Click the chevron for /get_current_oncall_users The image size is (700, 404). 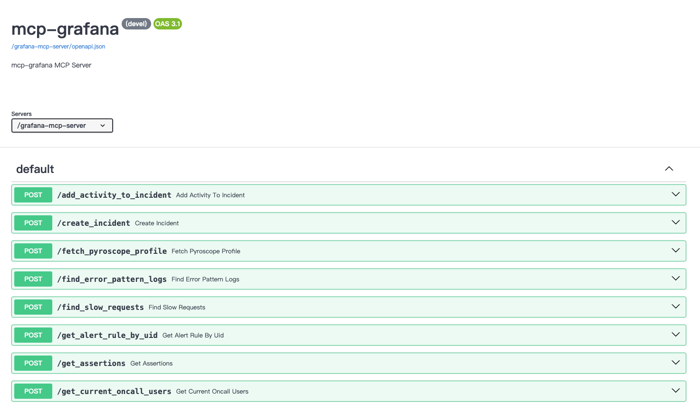675,391
